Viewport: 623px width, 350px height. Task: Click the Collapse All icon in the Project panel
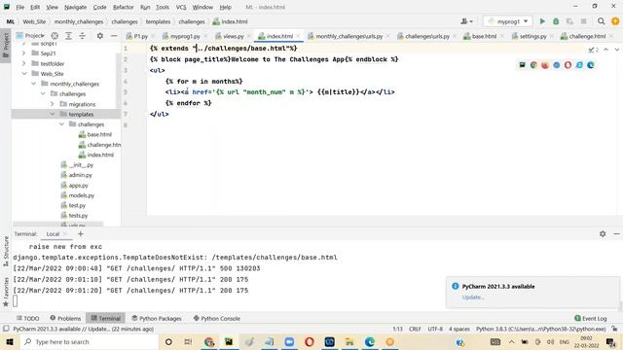pos(82,36)
